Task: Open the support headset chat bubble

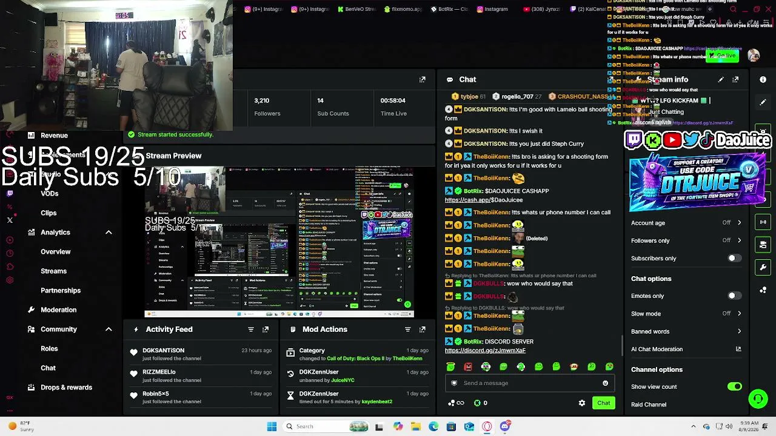Action: pos(758,398)
